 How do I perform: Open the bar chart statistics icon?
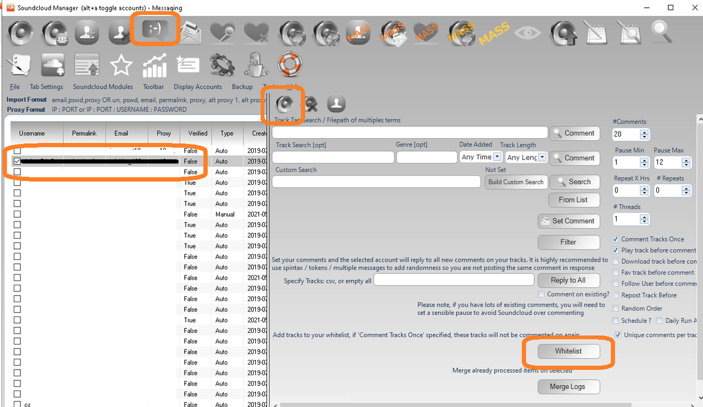pyautogui.click(x=154, y=65)
